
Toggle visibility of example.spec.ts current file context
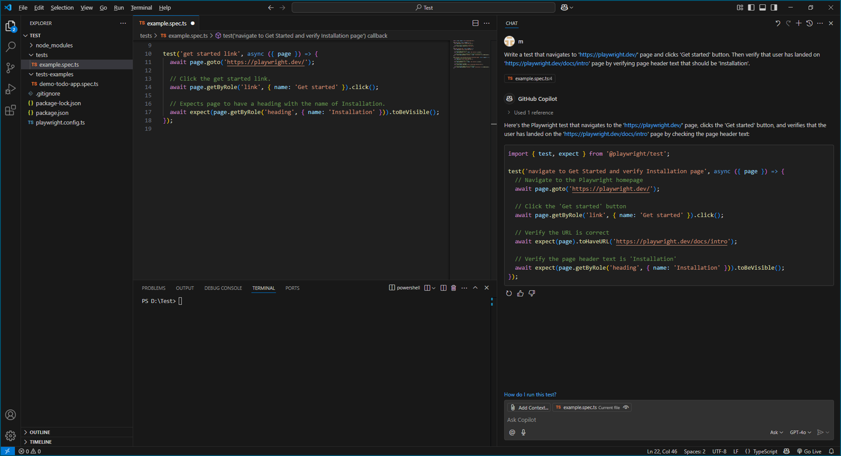click(x=626, y=407)
